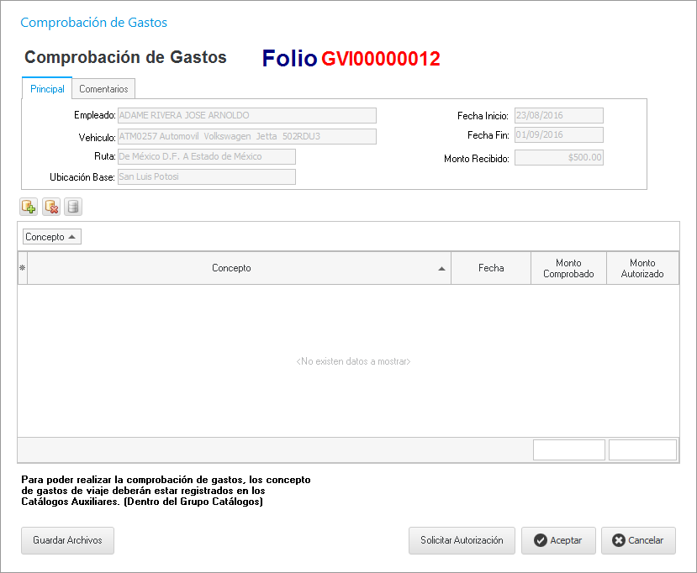Switch to the Comentarios tab
This screenshot has width=697, height=573.
click(x=103, y=89)
